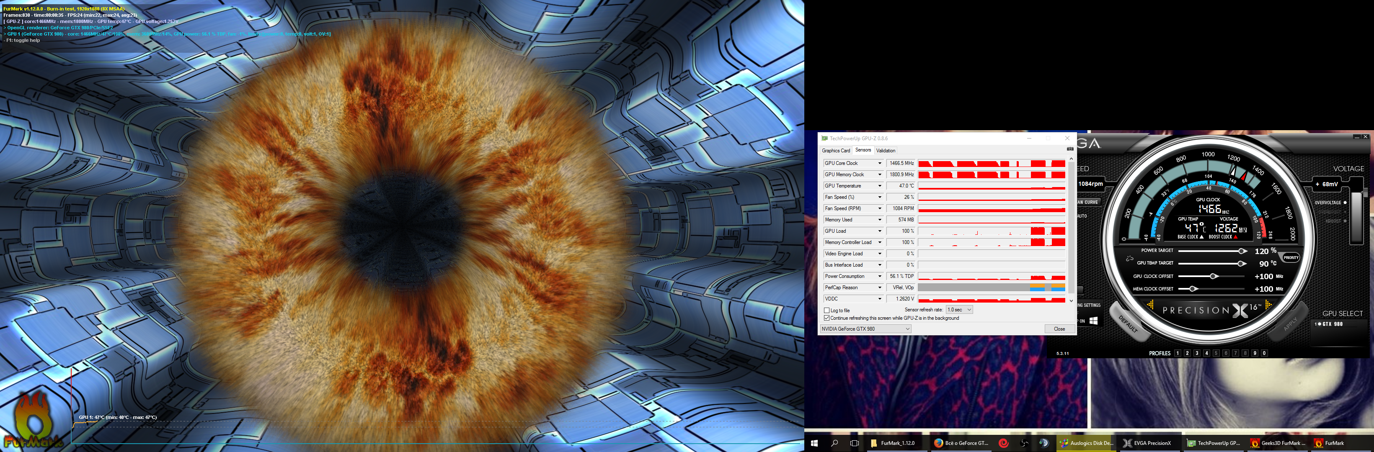Click the GPU Clock Offset slider handle
Viewport: 1374px width, 452px height.
1214,276
